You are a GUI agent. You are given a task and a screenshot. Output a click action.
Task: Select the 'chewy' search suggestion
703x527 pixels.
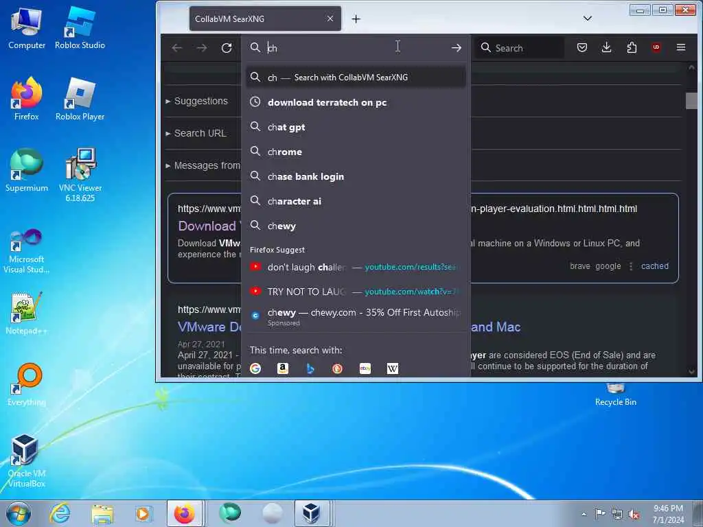356,226
